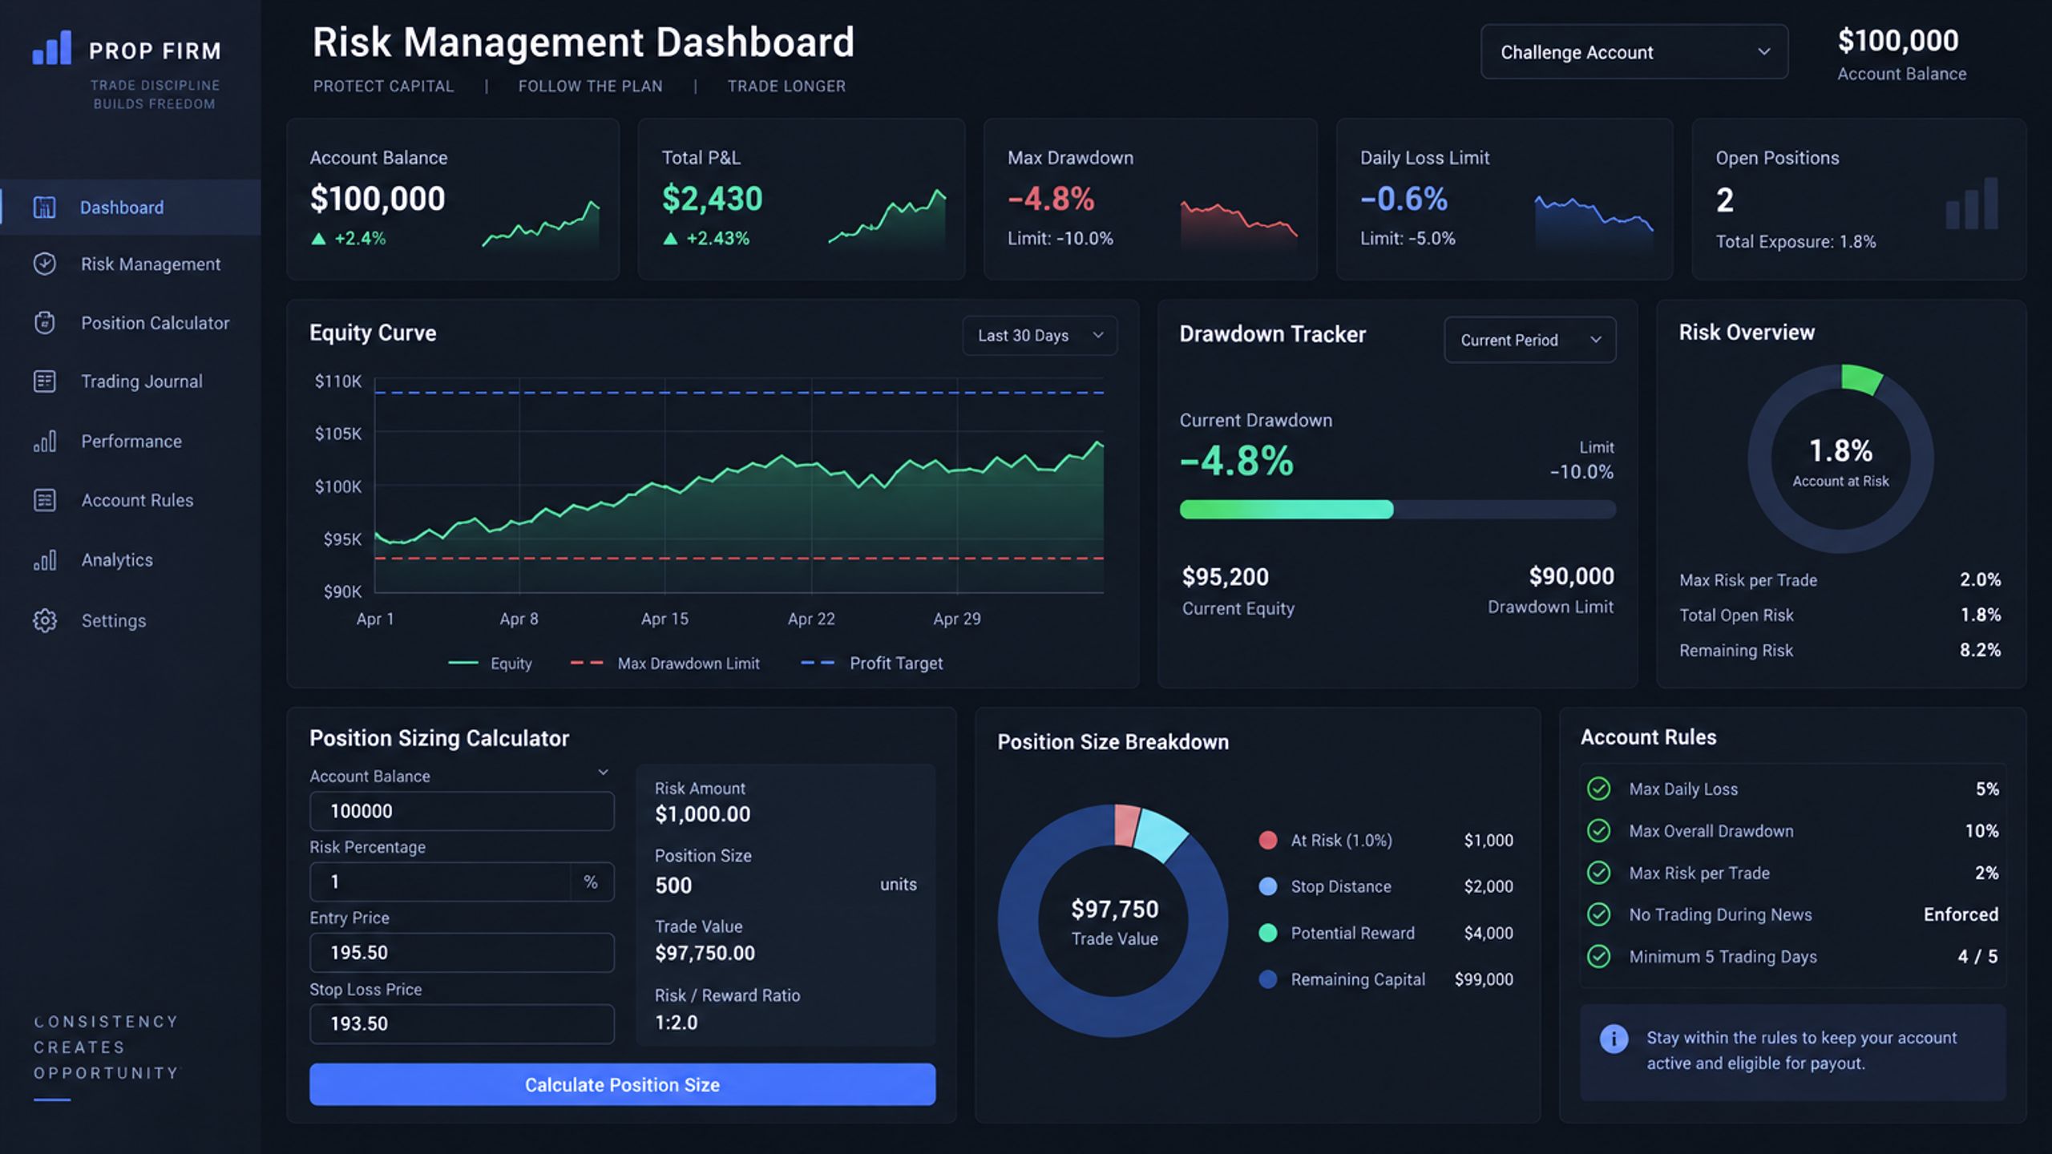Screen dimensions: 2052x1154
Task: Click the Position Calculator icon in sidebar
Action: 44,323
